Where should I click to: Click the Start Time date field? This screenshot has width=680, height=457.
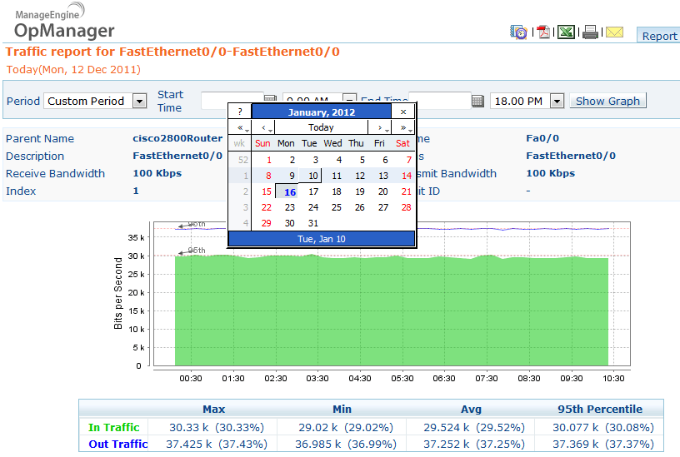point(232,101)
